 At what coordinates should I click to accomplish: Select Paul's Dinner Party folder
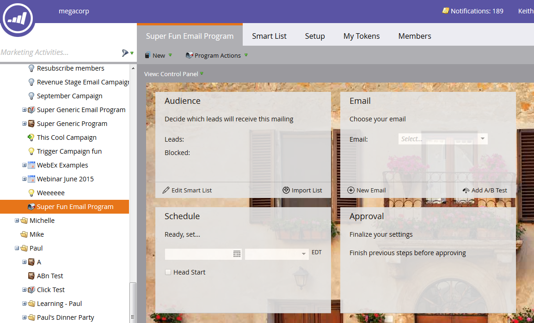coord(65,317)
